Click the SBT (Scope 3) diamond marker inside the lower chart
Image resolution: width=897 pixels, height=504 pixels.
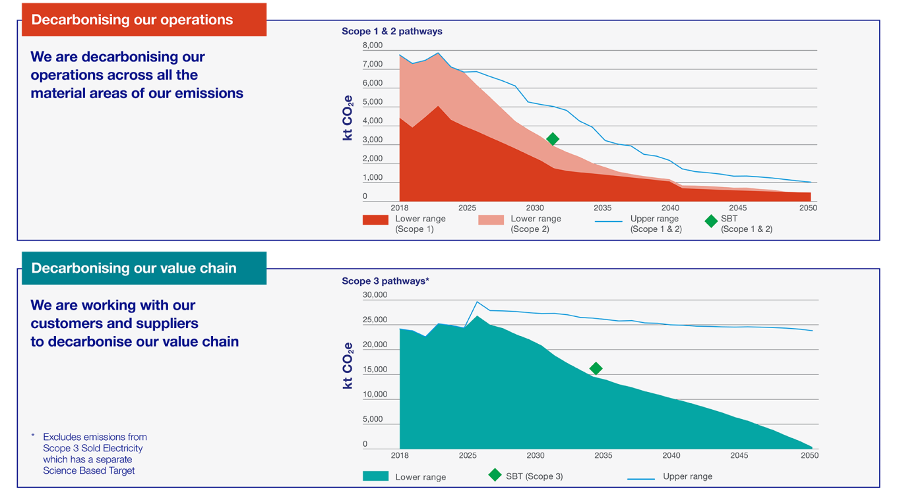[596, 367]
